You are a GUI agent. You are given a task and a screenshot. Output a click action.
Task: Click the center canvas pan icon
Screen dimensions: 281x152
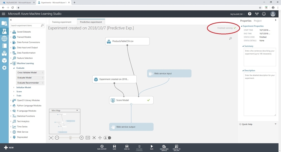pyautogui.click(x=100, y=138)
